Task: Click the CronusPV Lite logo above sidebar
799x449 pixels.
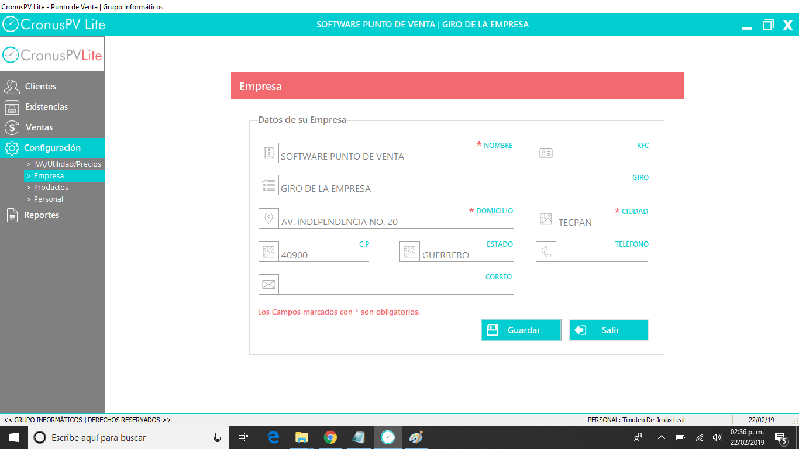Action: pyautogui.click(x=52, y=54)
